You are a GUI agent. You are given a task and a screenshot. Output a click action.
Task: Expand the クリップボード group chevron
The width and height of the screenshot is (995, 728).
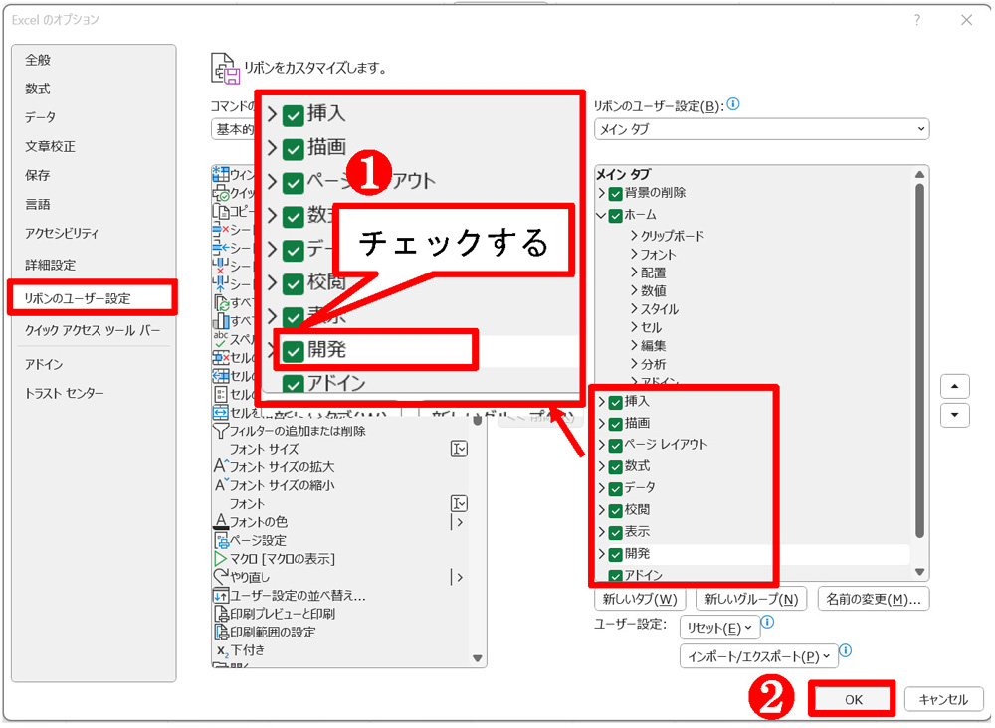click(x=634, y=236)
